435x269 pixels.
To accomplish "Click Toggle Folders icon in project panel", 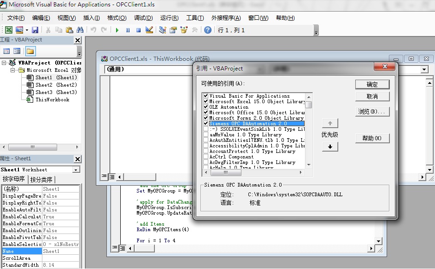I will 30,51.
